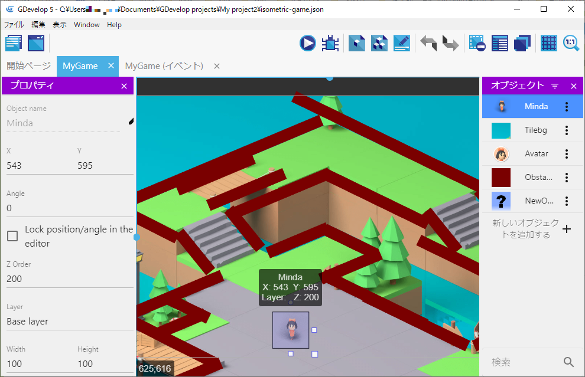The height and width of the screenshot is (377, 585).
Task: Open the debugger with the bug icon
Action: (330, 42)
